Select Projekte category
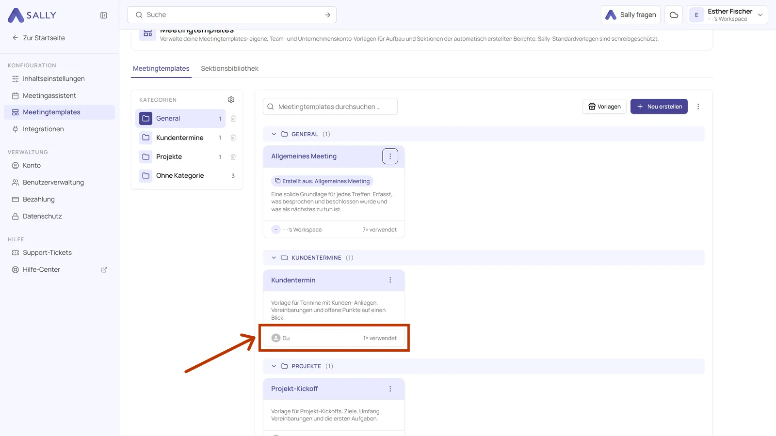 coord(180,156)
